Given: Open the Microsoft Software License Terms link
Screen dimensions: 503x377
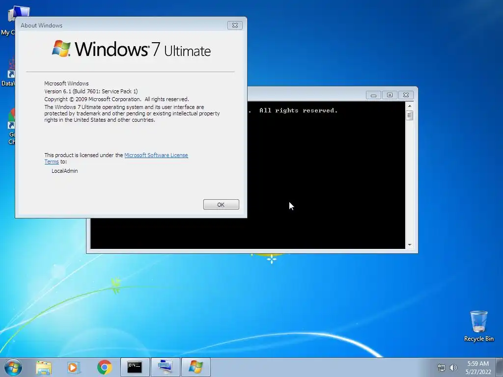Looking at the screenshot, I should pos(156,155).
